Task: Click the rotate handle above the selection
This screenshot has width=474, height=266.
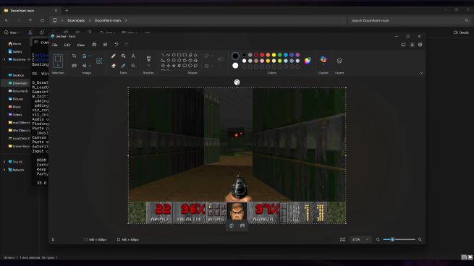Action: coord(237,82)
